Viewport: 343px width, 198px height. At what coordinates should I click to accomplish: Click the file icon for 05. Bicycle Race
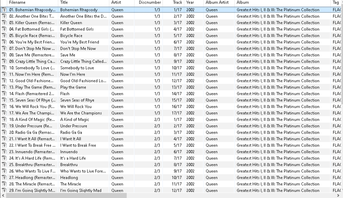[4, 36]
